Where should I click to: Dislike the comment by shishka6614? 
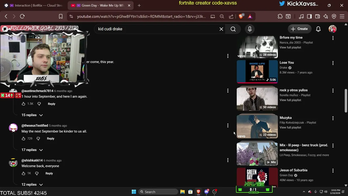pyautogui.click(x=37, y=173)
